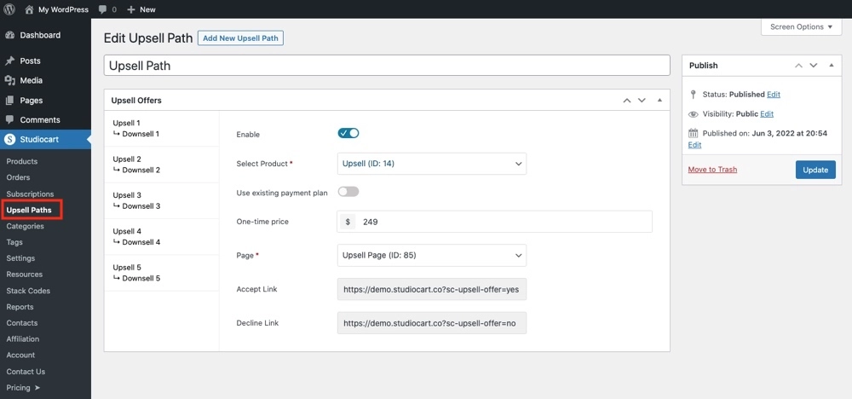
Task: Move Publish panel up
Action: pyautogui.click(x=798, y=66)
